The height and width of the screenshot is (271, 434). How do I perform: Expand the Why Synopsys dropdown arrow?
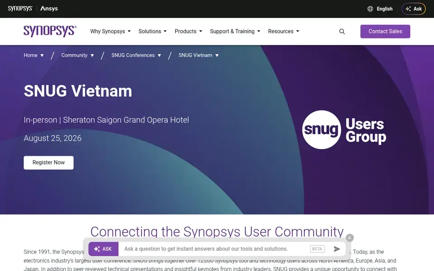tap(129, 31)
